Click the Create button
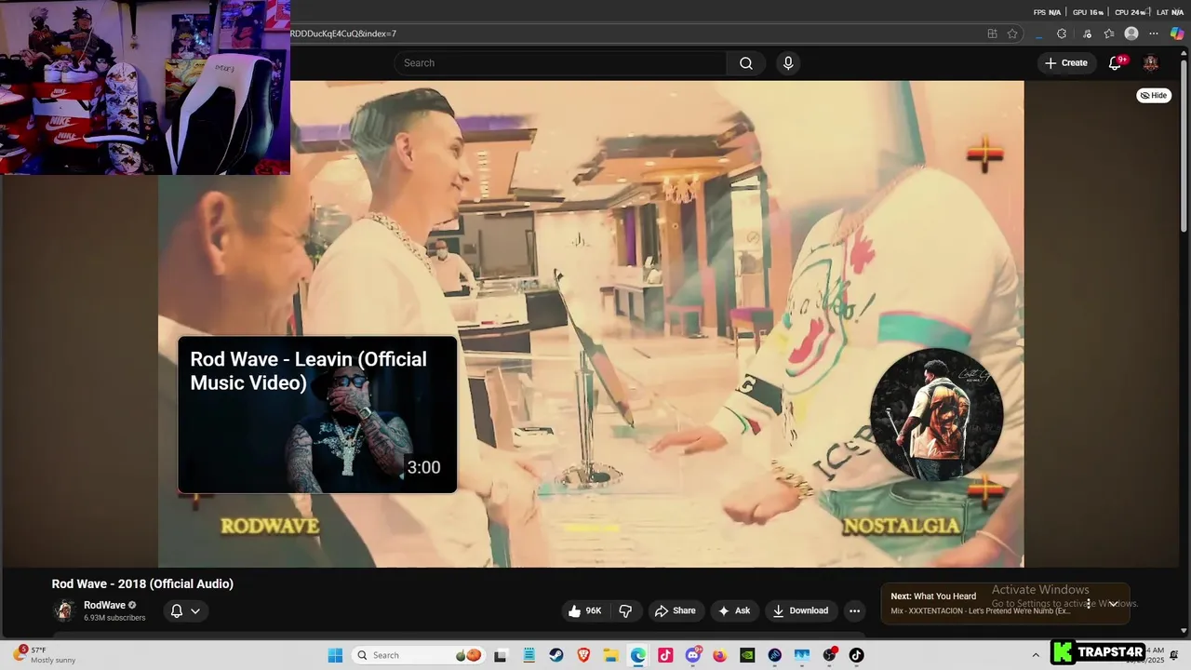 [1065, 63]
